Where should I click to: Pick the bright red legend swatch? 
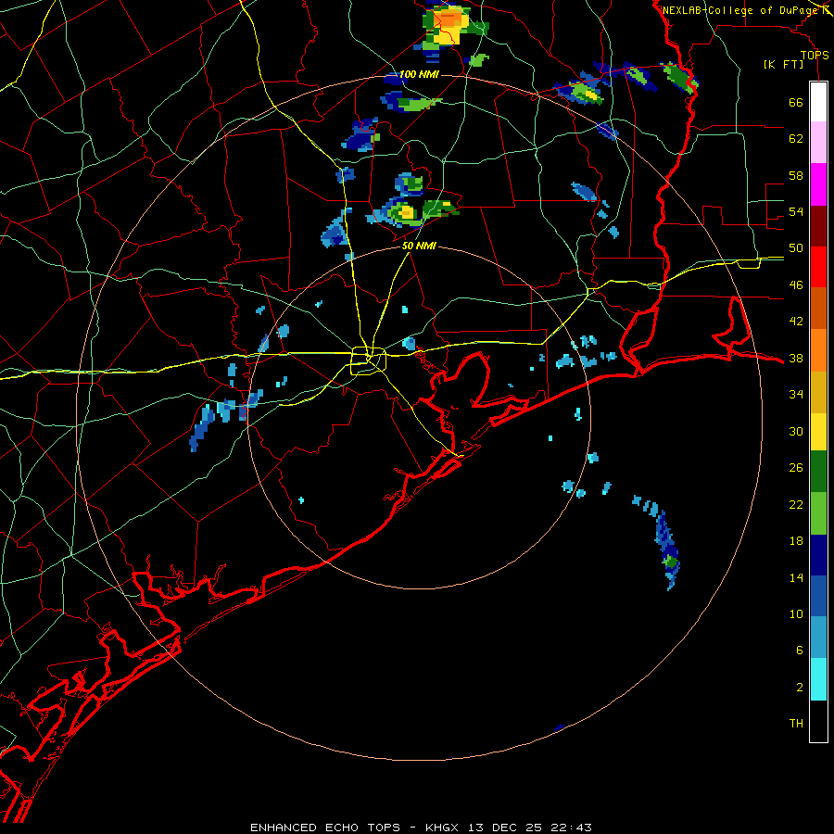point(818,267)
